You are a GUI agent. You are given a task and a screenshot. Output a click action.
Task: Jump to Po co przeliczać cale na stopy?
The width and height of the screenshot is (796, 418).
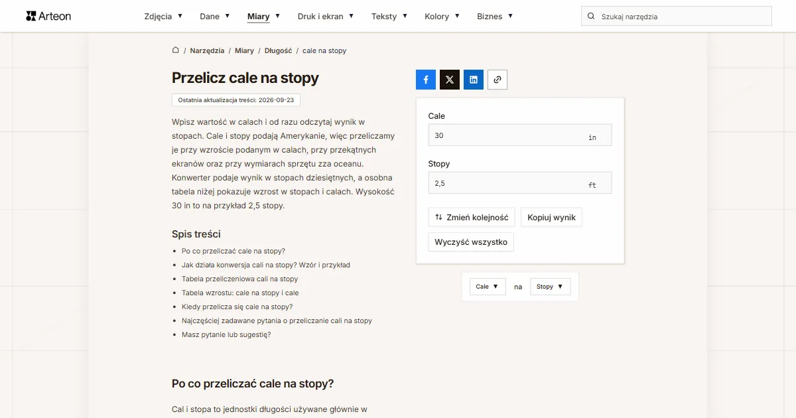pyautogui.click(x=233, y=251)
